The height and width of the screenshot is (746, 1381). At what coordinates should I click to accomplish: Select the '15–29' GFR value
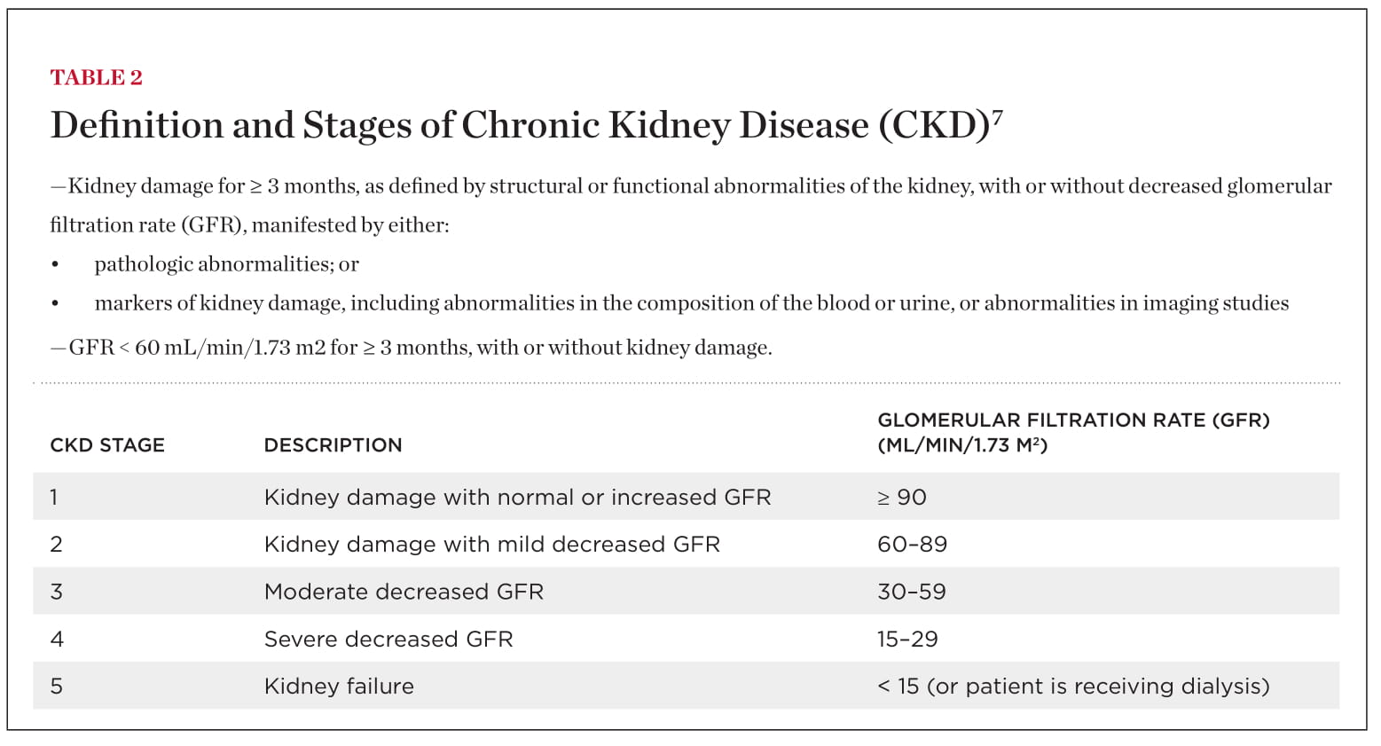907,639
